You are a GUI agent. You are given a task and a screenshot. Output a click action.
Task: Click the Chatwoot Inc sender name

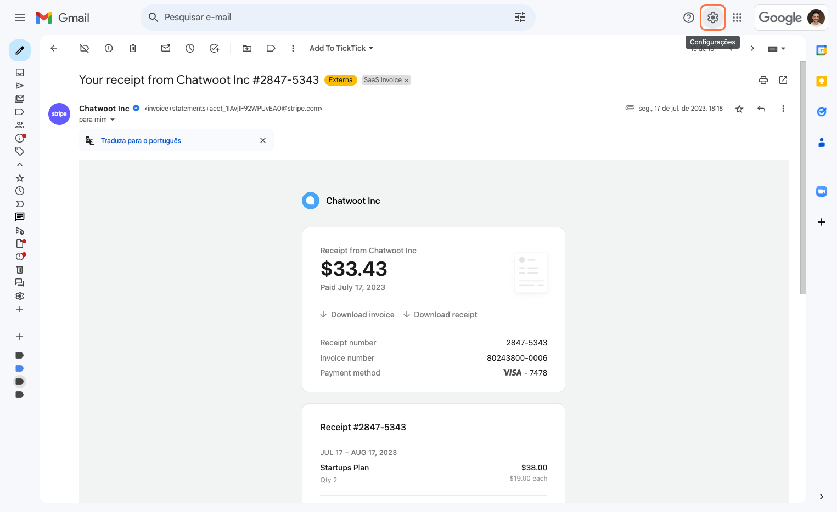(104, 109)
